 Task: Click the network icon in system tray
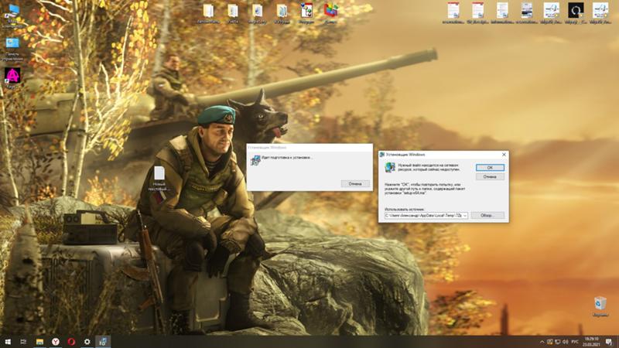pyautogui.click(x=557, y=342)
